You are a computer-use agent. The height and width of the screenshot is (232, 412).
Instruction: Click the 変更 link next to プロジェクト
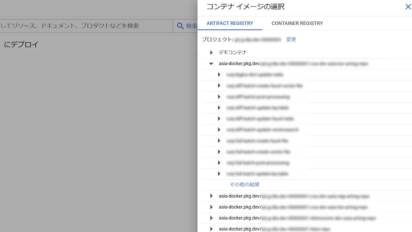291,40
